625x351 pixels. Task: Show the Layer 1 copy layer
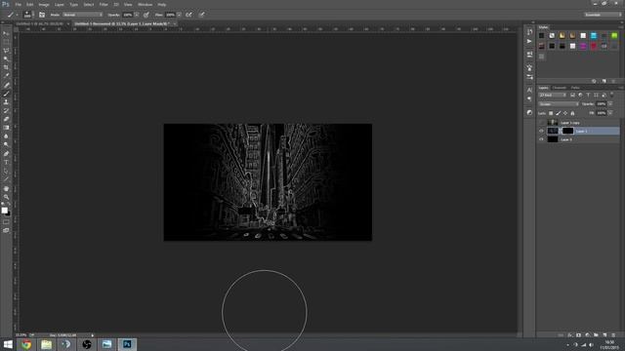(541, 123)
